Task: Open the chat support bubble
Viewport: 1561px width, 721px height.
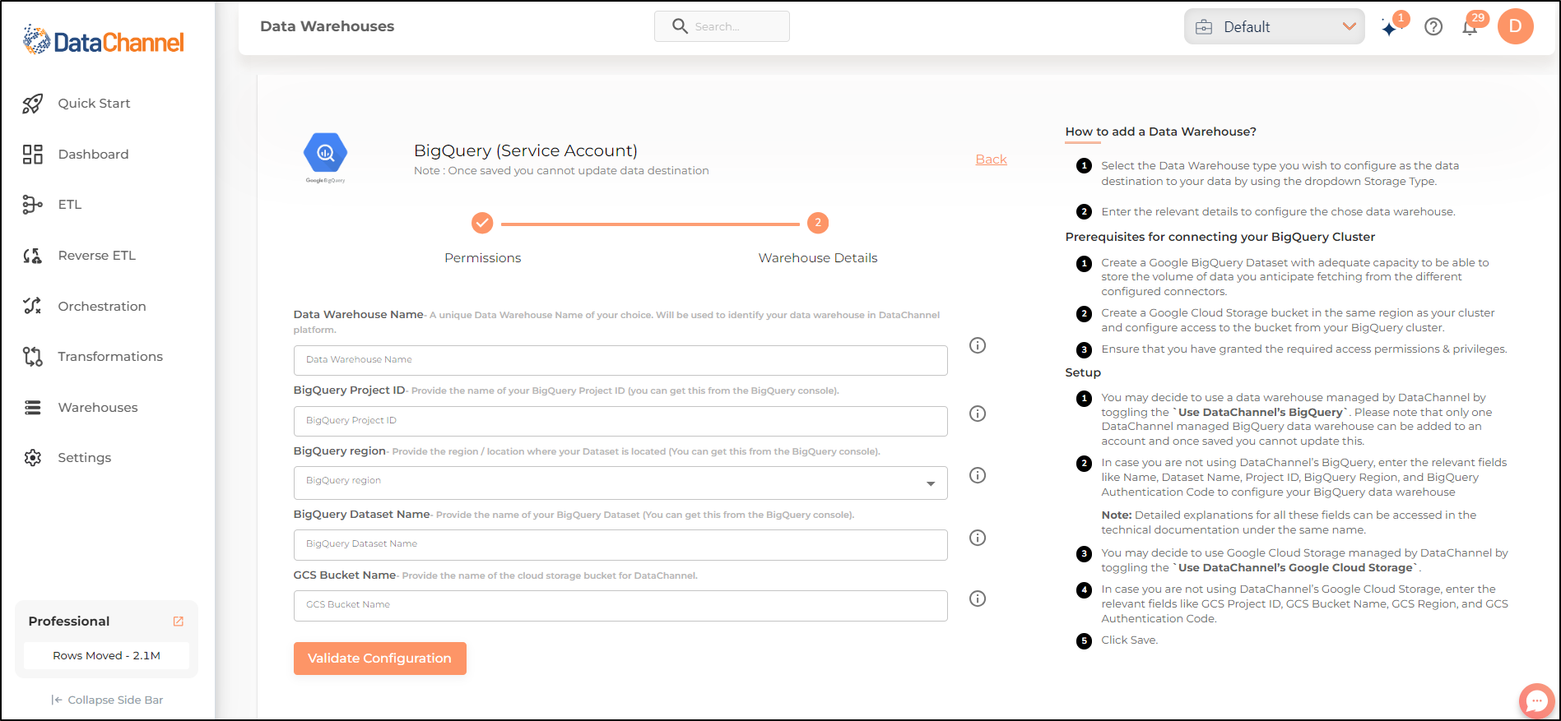Action: (x=1536, y=701)
